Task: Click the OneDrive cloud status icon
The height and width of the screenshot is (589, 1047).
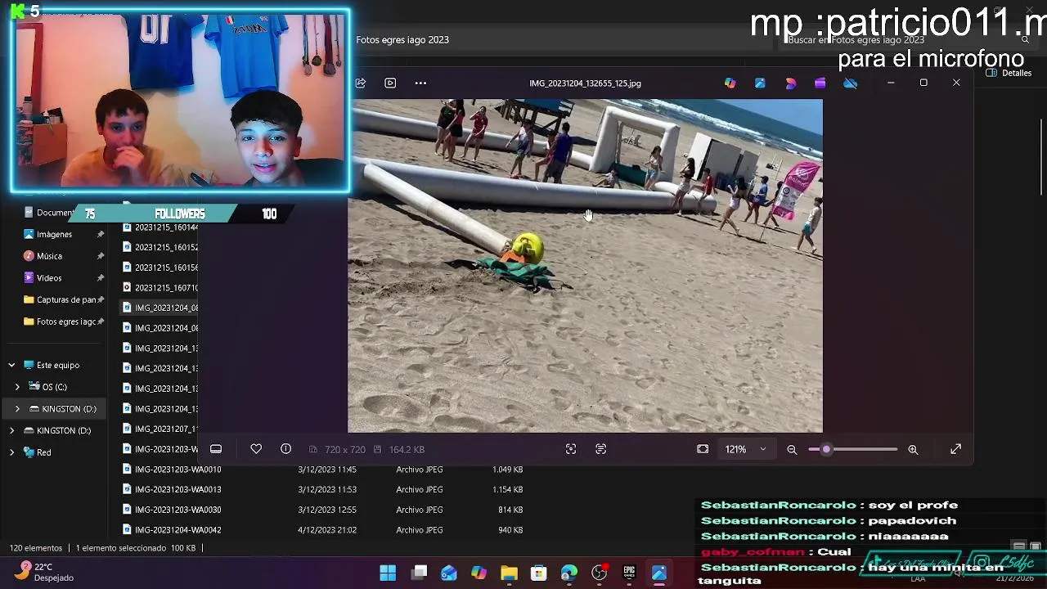Action: point(851,83)
